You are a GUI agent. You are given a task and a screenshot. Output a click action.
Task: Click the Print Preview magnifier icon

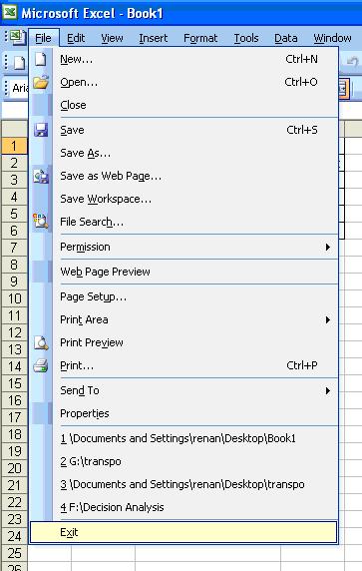(x=41, y=342)
